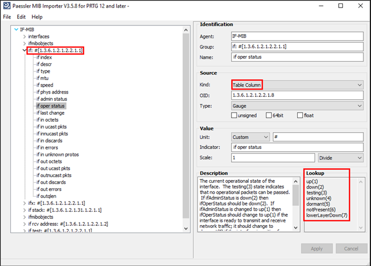Expand the if stack node
This screenshot has height=266, width=371.
coord(24,210)
